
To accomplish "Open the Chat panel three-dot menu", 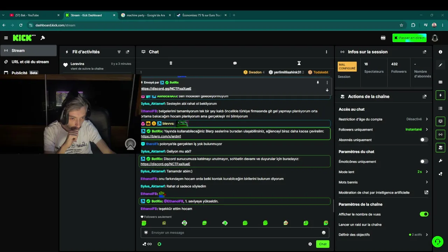I will point(327,52).
